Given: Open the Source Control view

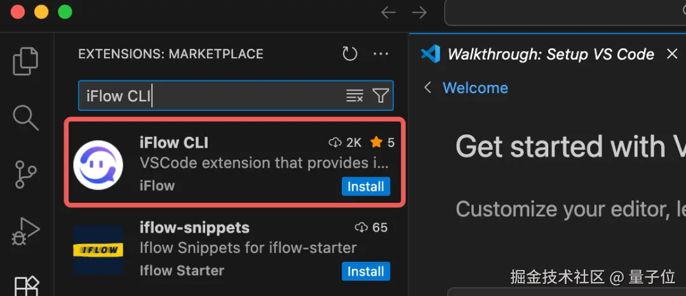Looking at the screenshot, I should [x=26, y=174].
